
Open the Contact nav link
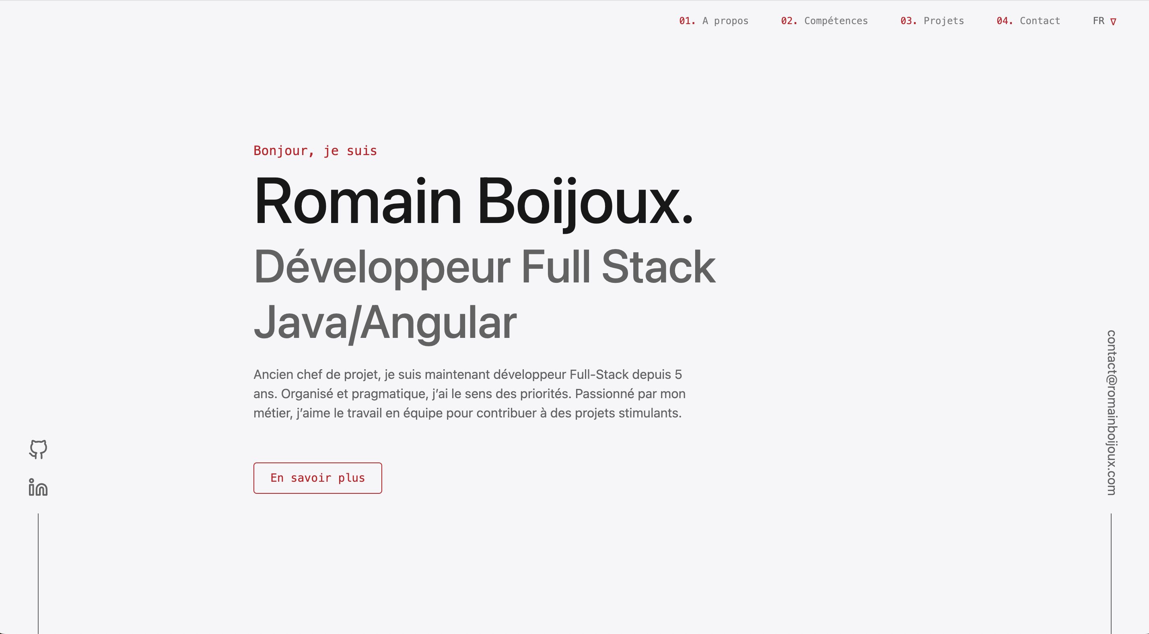[x=1039, y=21]
